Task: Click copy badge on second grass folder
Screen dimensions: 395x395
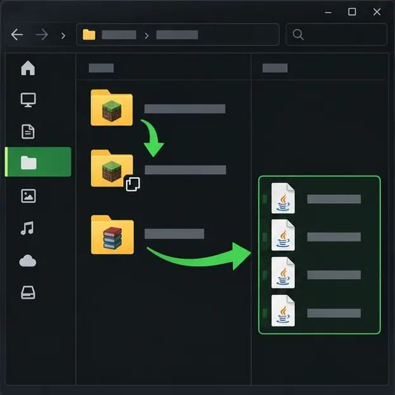Action: [x=133, y=184]
